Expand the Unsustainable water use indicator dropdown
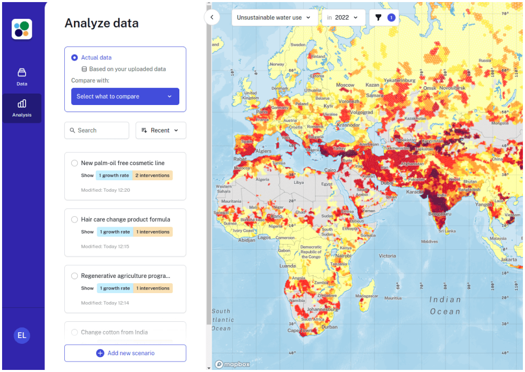 point(275,17)
